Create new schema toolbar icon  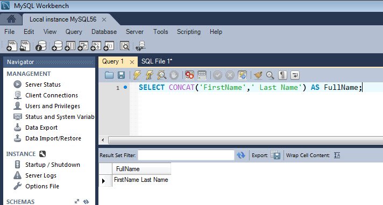pos(57,46)
